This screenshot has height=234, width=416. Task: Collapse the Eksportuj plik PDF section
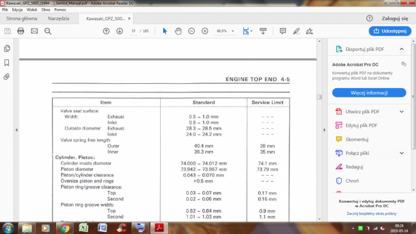401,49
